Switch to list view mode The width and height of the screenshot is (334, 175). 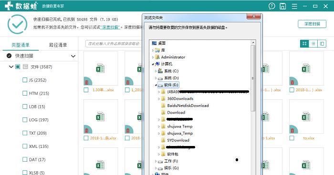[x=313, y=44]
